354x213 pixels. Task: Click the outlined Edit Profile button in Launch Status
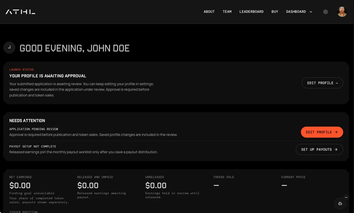tap(322, 83)
